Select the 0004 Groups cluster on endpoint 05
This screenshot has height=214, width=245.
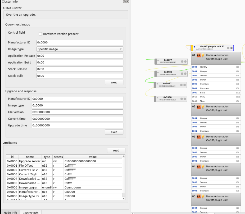pyautogui.click(x=216, y=208)
